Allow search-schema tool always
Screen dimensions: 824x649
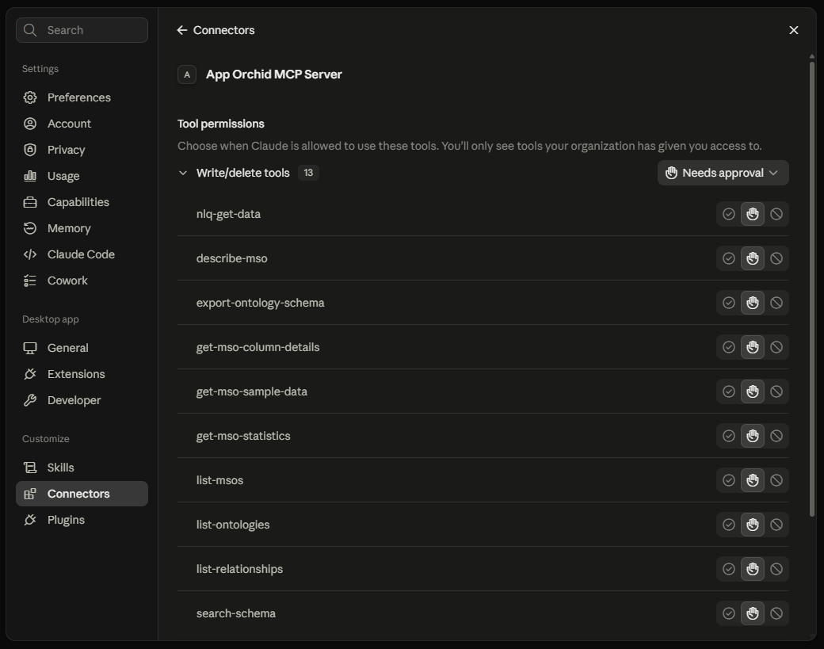pos(728,614)
